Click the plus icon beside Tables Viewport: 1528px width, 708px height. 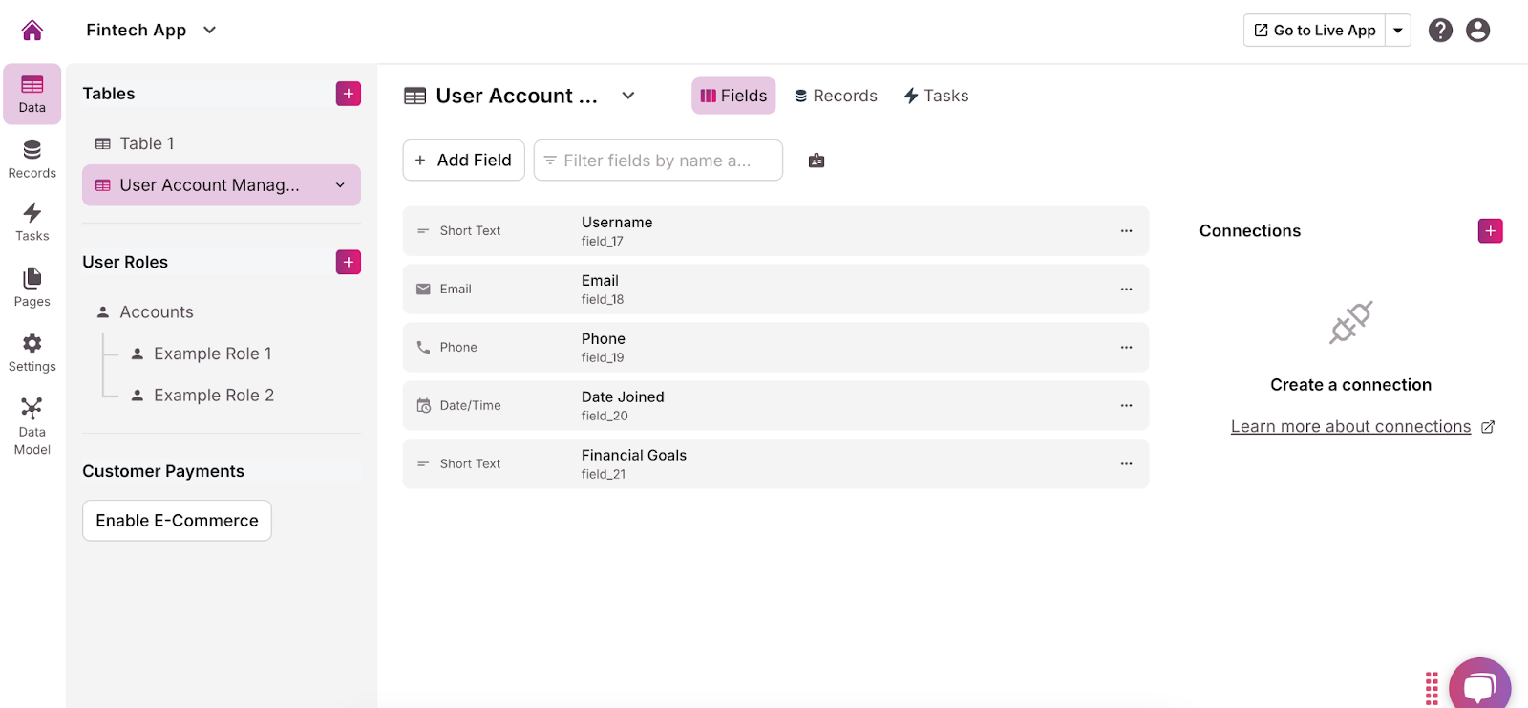(x=348, y=94)
